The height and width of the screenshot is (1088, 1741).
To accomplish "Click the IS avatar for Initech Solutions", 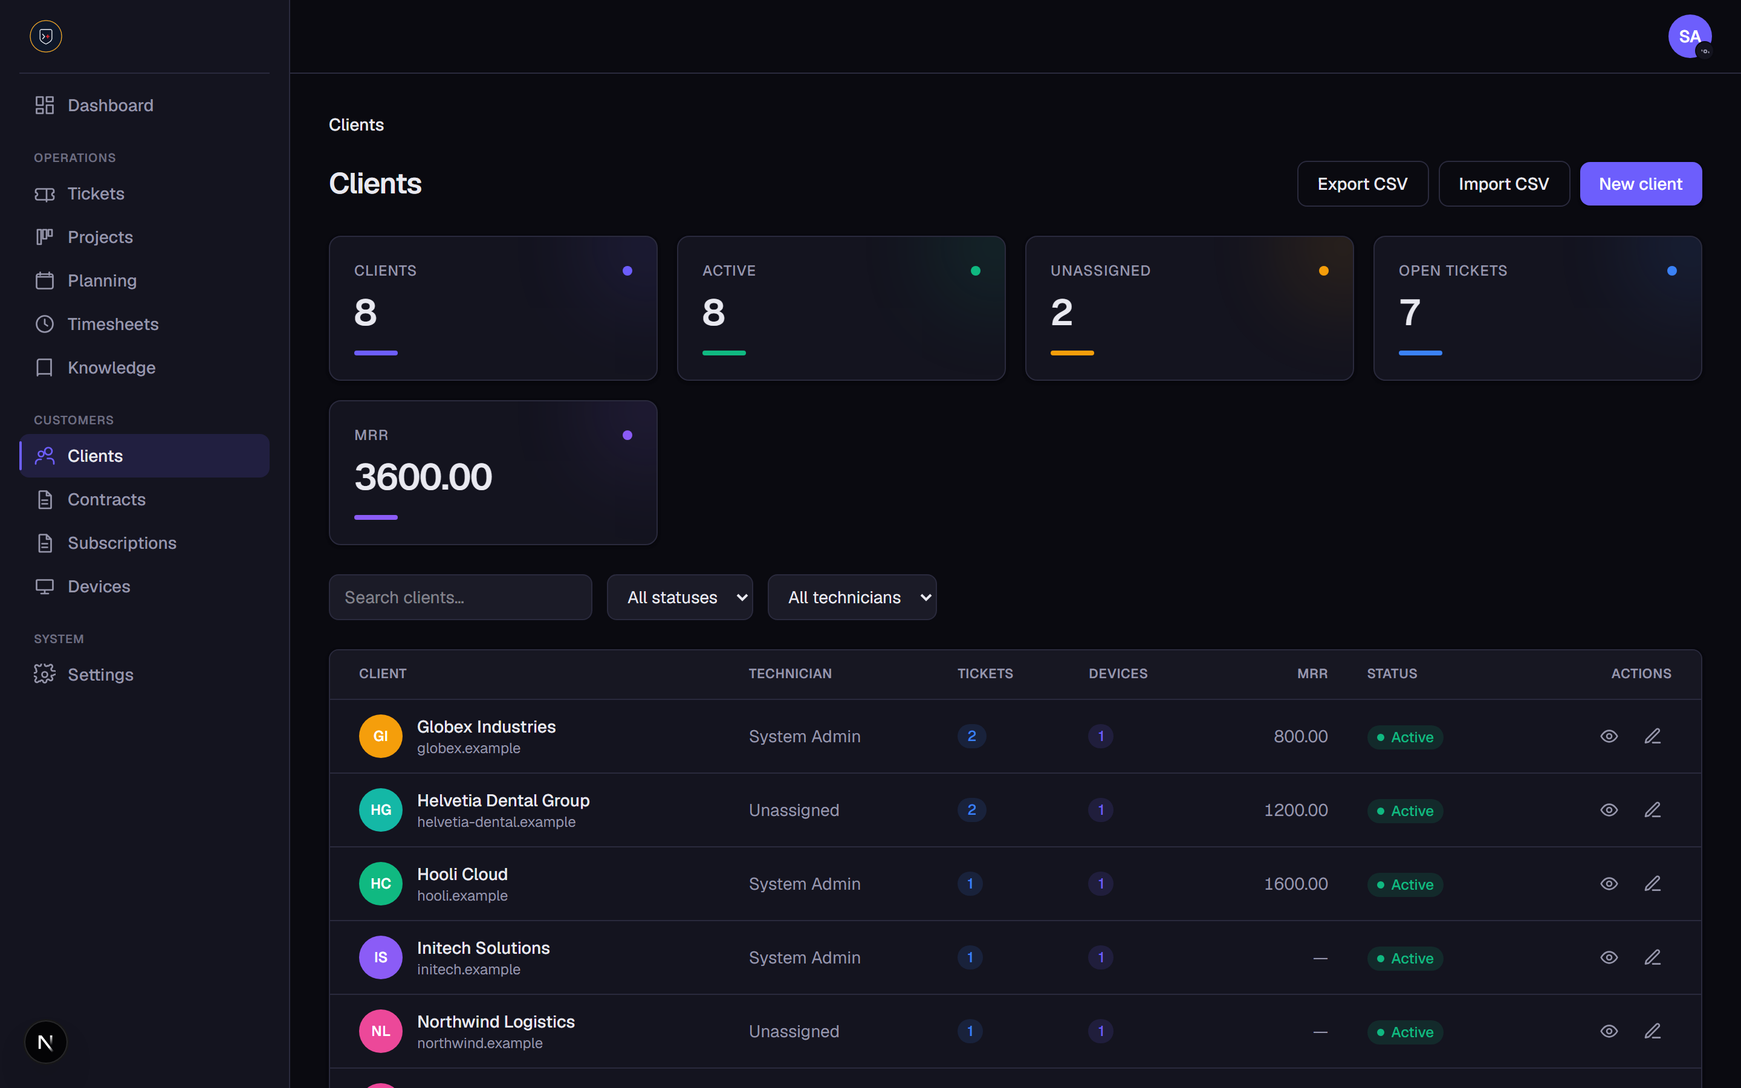I will [381, 957].
